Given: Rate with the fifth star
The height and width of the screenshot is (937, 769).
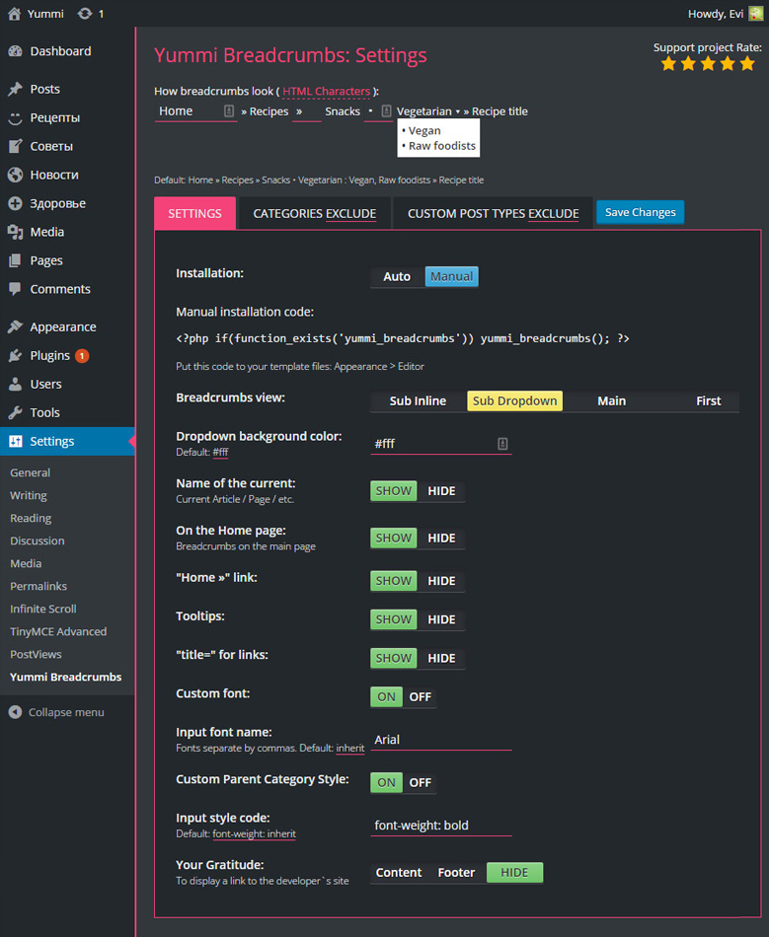Looking at the screenshot, I should pyautogui.click(x=747, y=63).
